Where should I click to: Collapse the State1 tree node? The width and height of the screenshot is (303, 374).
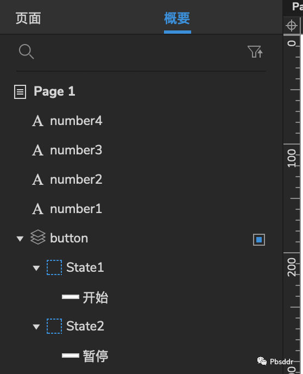pos(36,268)
